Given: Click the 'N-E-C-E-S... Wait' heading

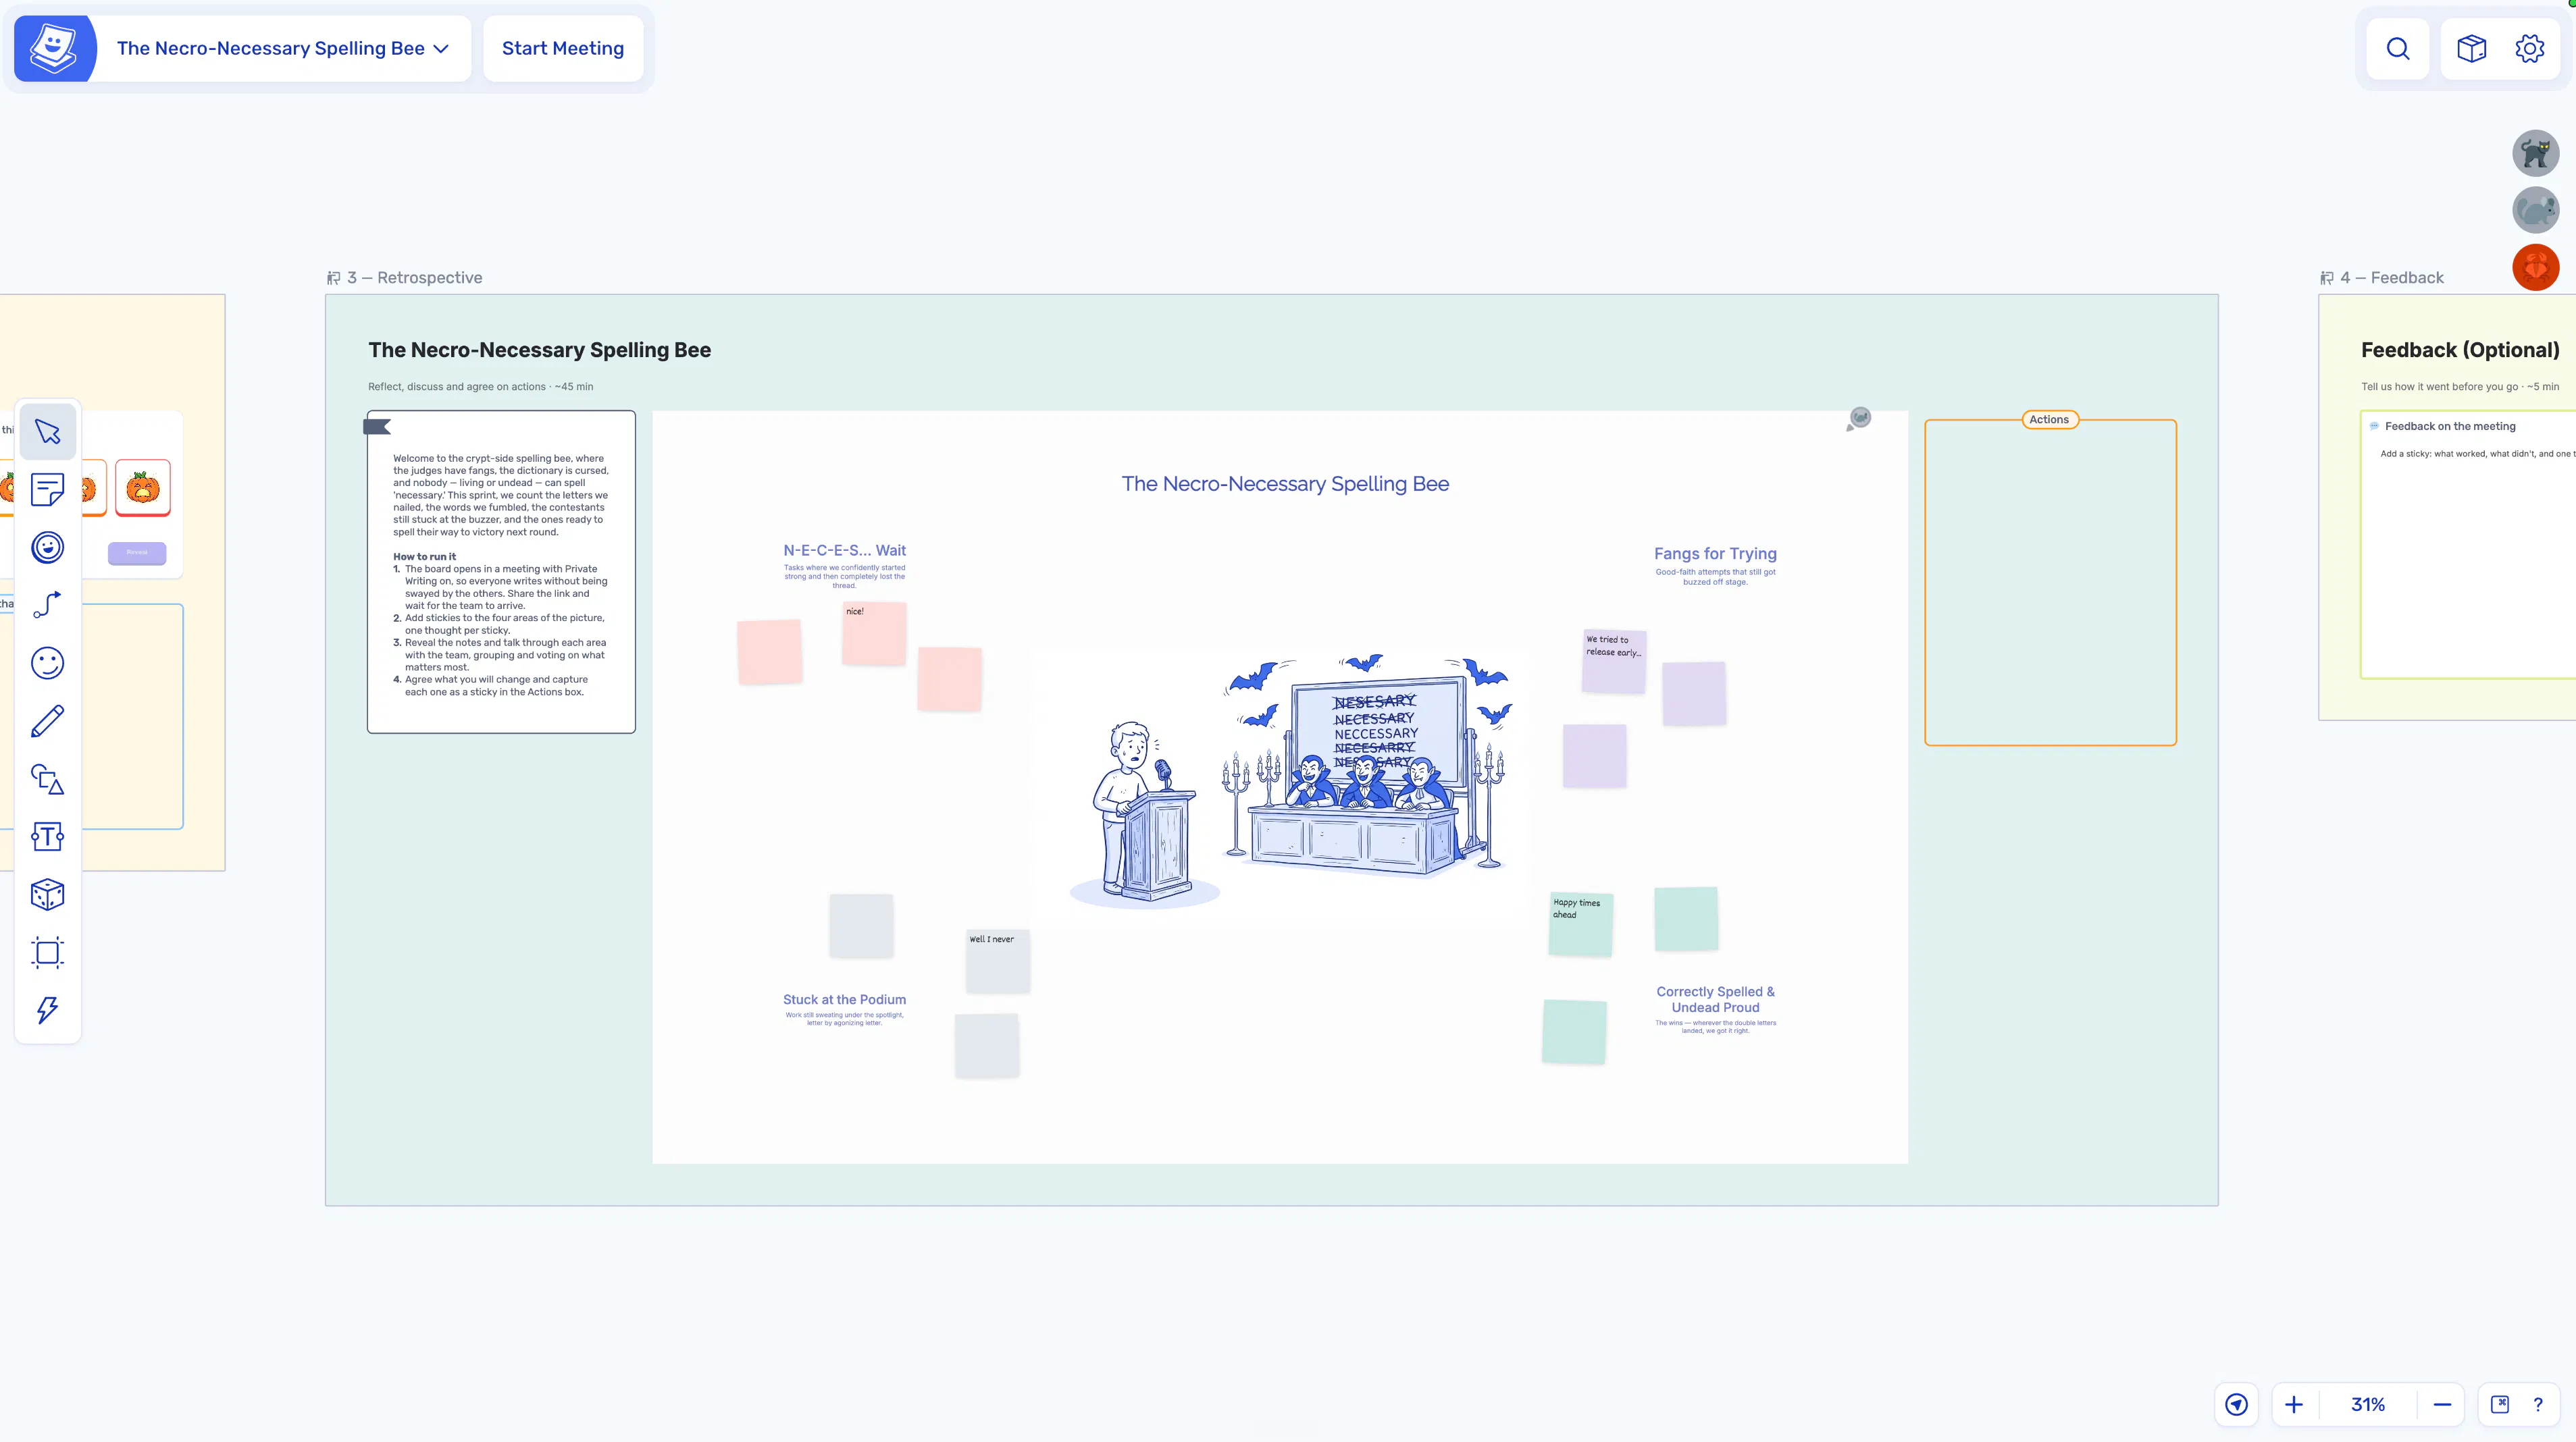Looking at the screenshot, I should tap(844, 551).
